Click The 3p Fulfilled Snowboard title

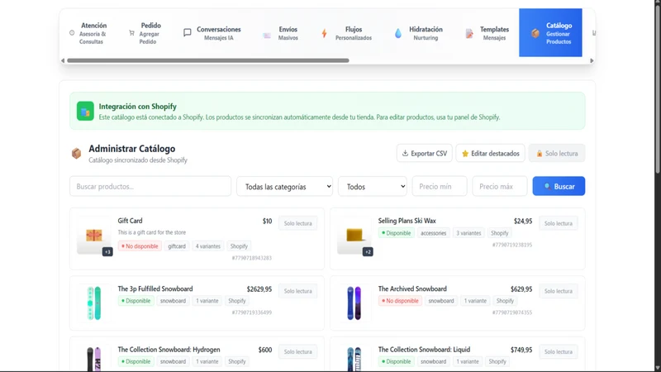coord(155,289)
